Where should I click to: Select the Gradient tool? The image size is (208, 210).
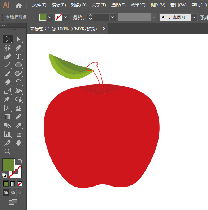(x=8, y=117)
